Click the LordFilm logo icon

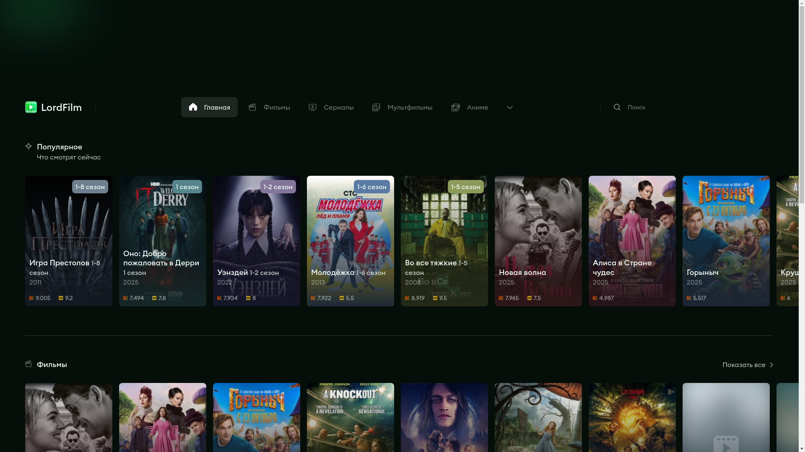[x=31, y=107]
